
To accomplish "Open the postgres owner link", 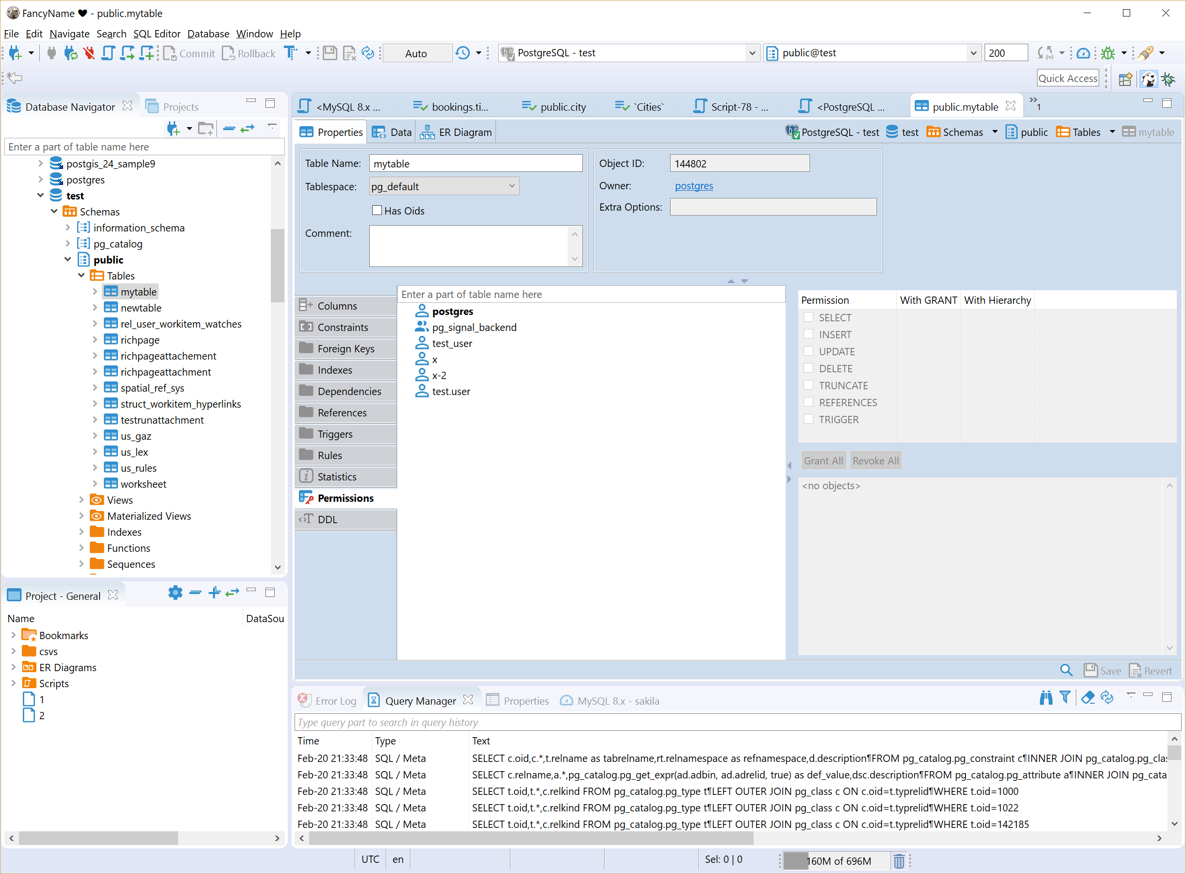I will tap(693, 186).
